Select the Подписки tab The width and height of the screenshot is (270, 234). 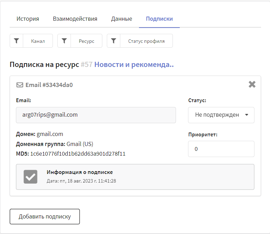159,19
